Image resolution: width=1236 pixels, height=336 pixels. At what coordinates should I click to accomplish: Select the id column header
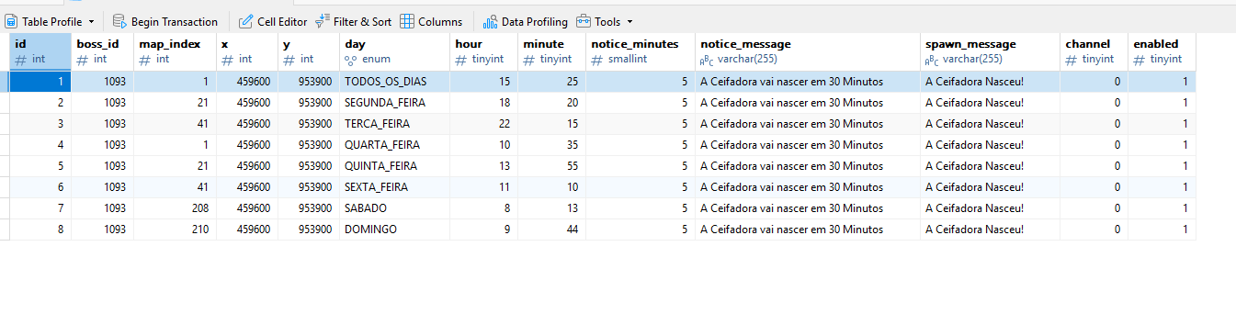pyautogui.click(x=40, y=51)
